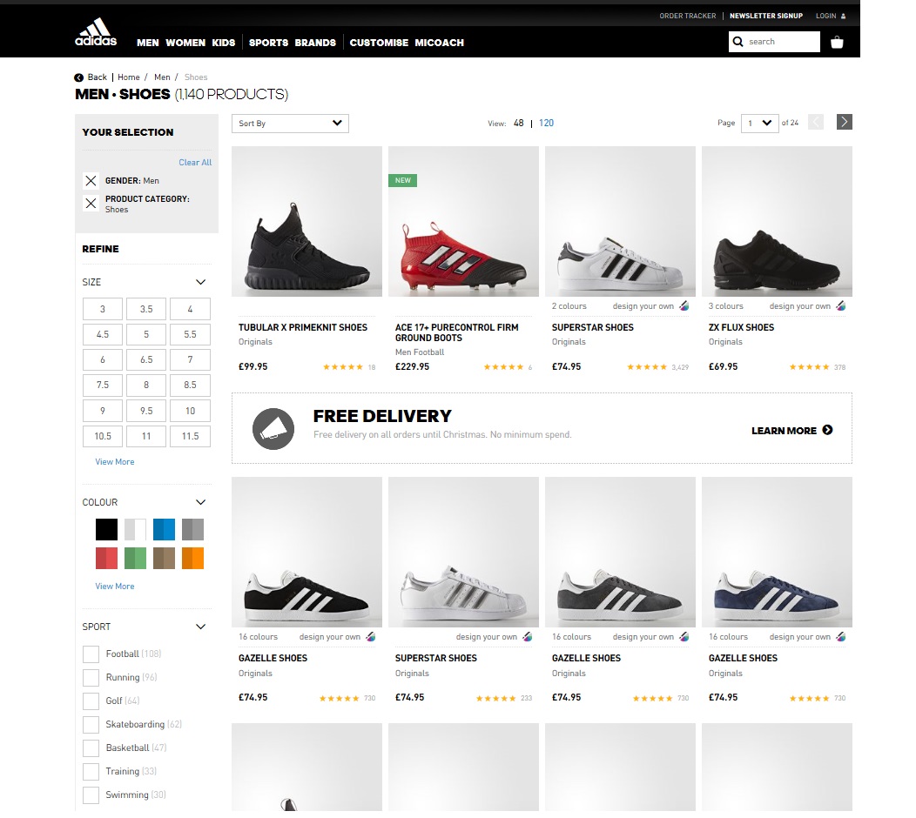The image size is (916, 818).
Task: Go to next page with the arrow icon
Action: coord(844,121)
